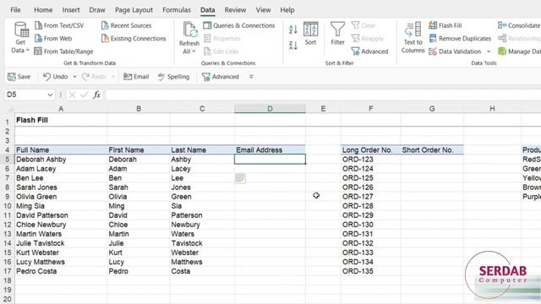Run Flash Fill from ribbon
The height and width of the screenshot is (304, 541).
click(445, 25)
